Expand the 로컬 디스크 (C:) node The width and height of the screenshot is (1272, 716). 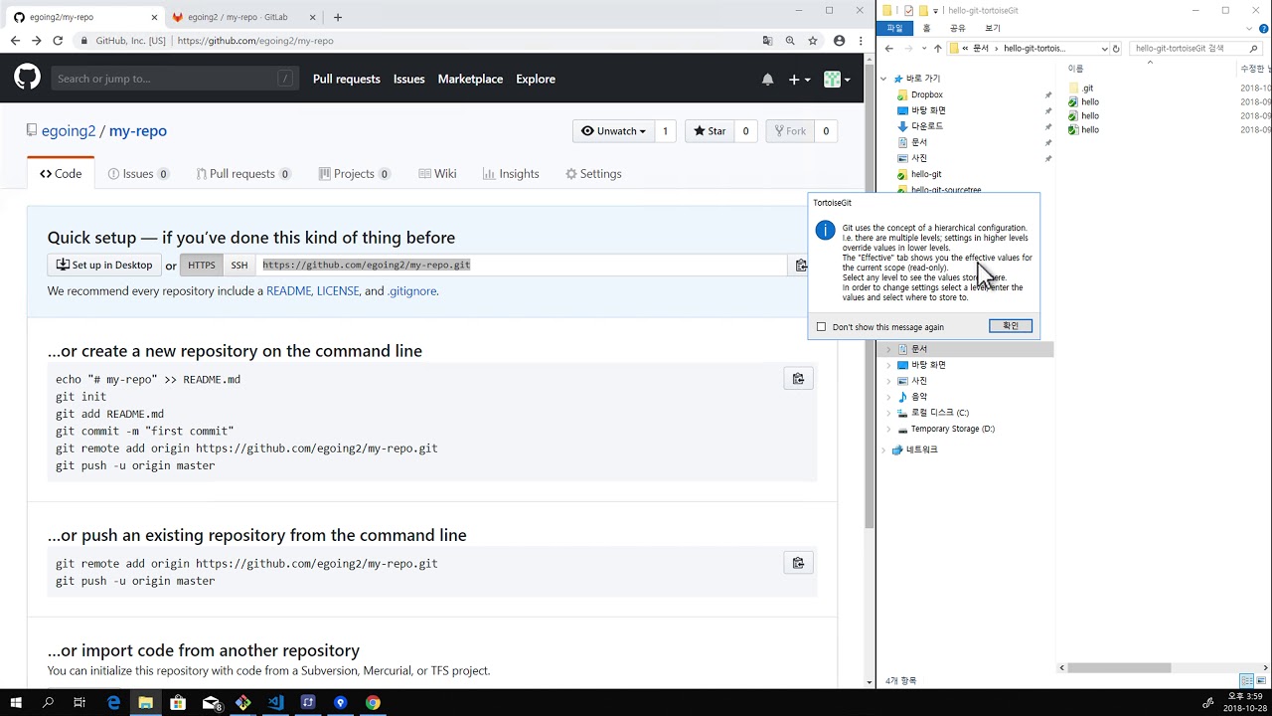point(888,413)
